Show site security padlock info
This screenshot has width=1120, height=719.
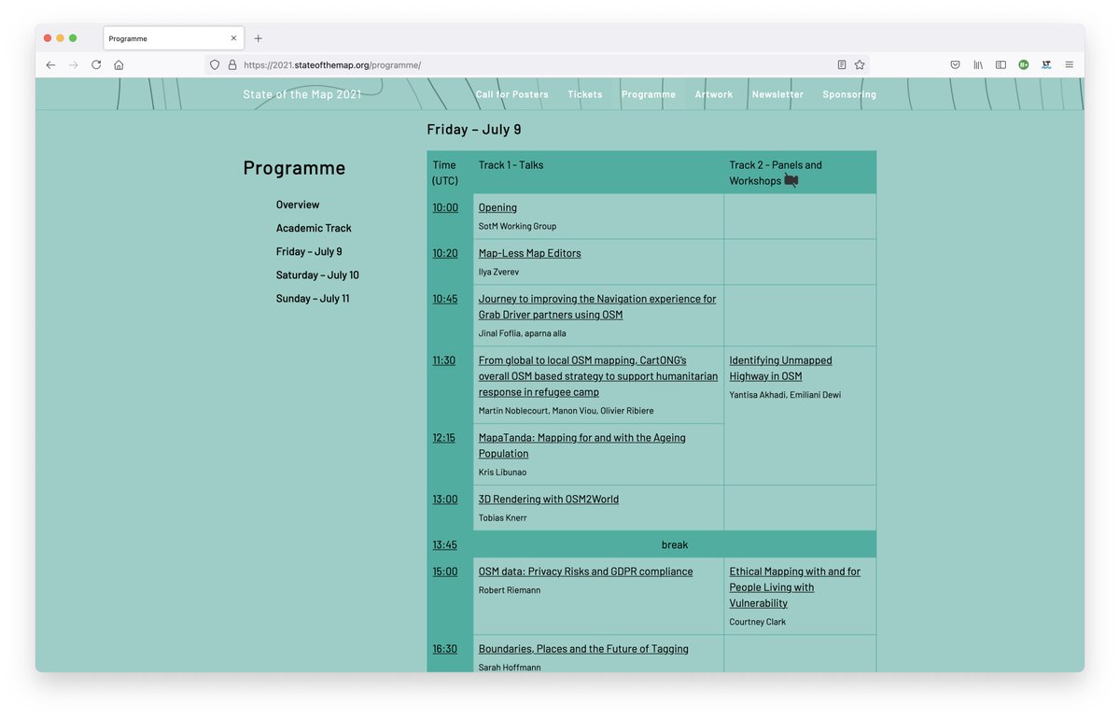pyautogui.click(x=232, y=64)
